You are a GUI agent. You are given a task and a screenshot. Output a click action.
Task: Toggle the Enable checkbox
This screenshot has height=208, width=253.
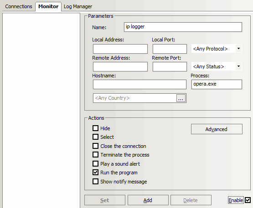[x=248, y=200]
